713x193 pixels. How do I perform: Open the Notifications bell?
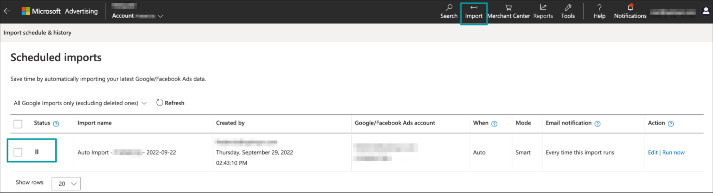coord(630,7)
